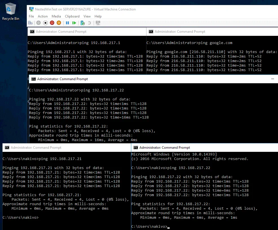Click the green Reset icon
Viewport: 278px width, 230px height.
click(74, 23)
